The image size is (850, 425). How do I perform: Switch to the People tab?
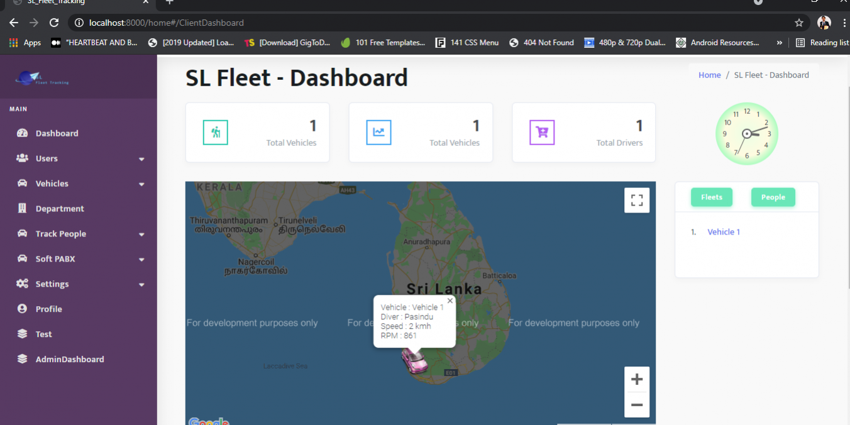[x=773, y=197]
